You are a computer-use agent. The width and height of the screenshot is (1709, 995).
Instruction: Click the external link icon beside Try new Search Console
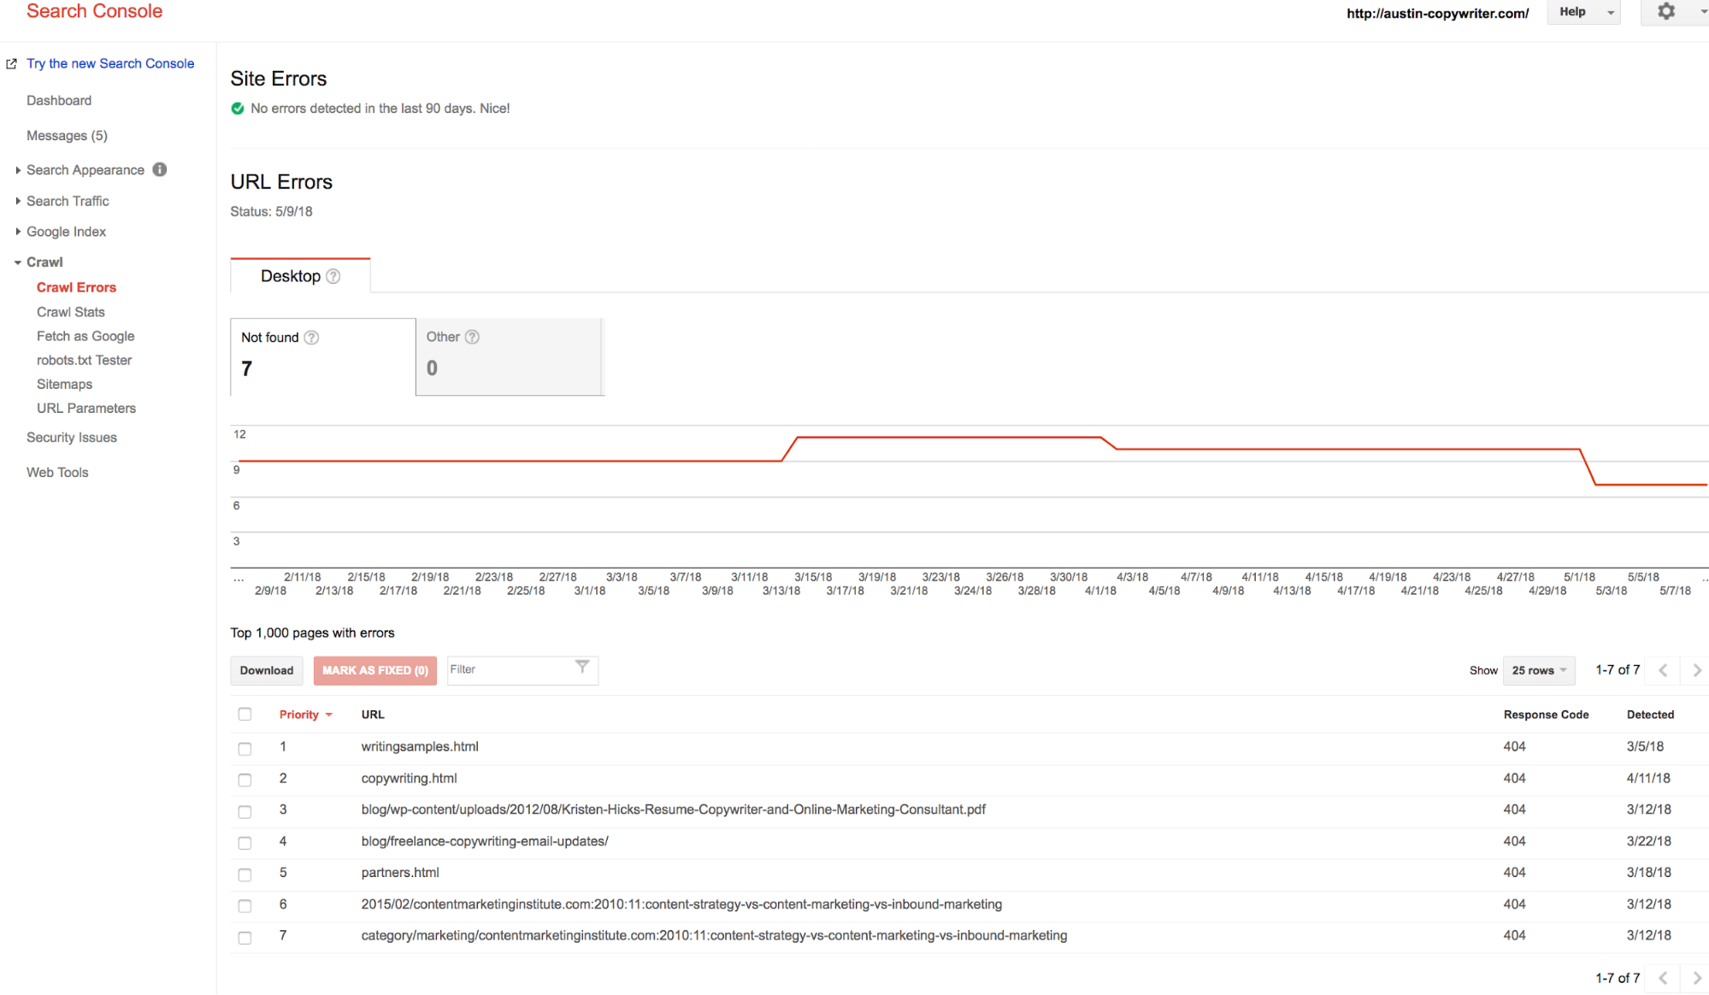(x=12, y=63)
